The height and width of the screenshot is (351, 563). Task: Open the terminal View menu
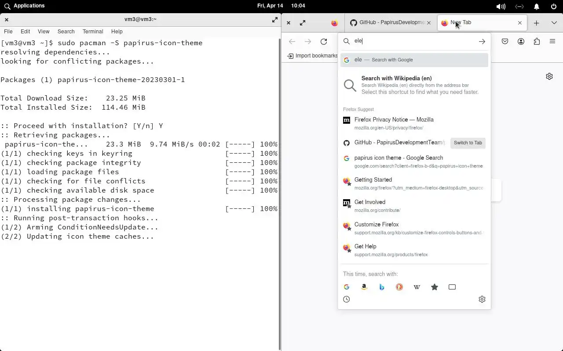point(44,32)
